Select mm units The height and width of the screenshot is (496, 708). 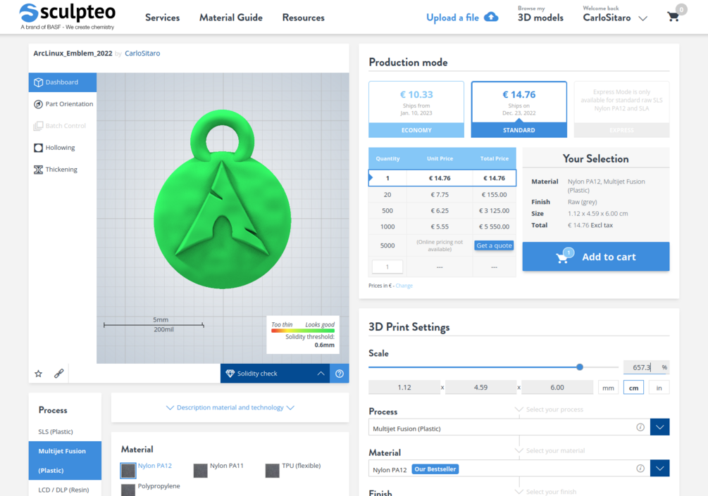pos(608,388)
